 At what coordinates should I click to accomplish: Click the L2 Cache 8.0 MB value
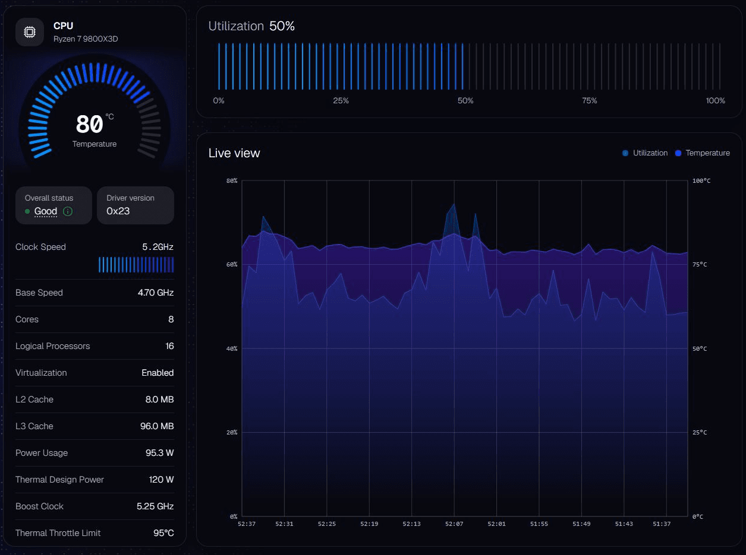159,399
